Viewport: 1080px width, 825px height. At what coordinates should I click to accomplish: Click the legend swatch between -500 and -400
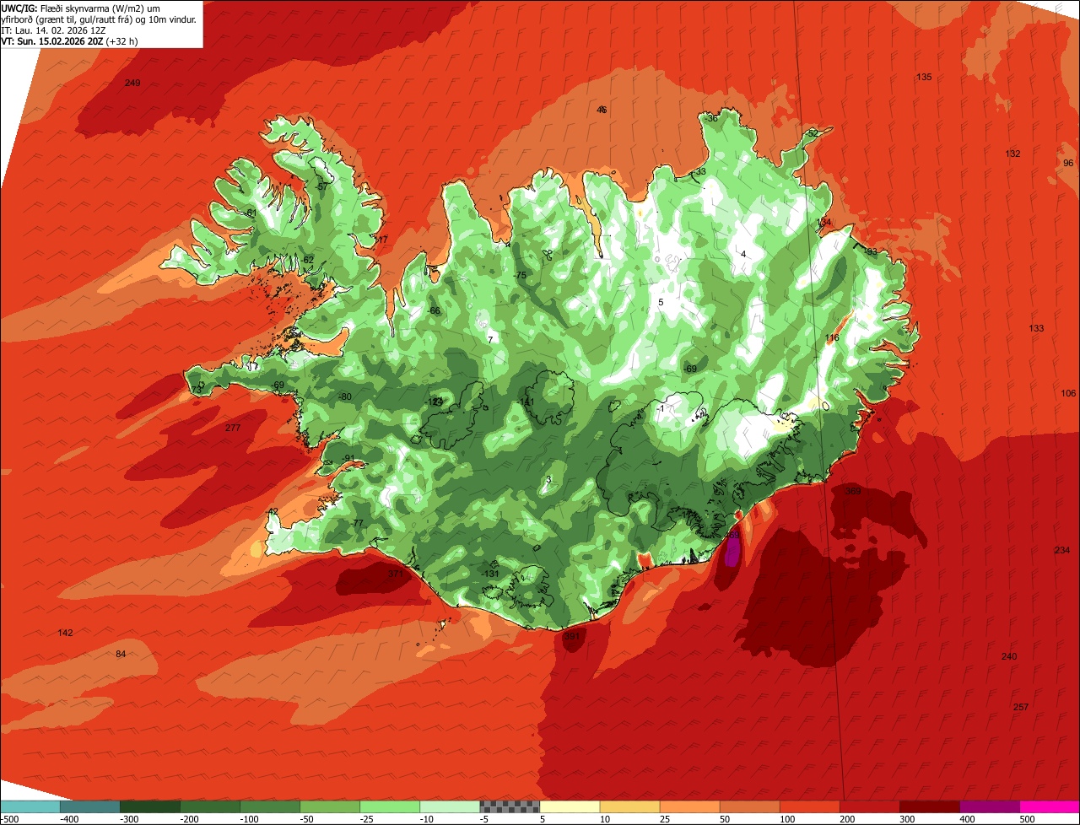30,806
